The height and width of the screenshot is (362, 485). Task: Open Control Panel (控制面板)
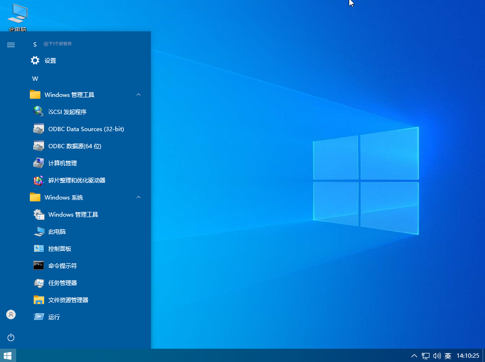pyautogui.click(x=59, y=248)
